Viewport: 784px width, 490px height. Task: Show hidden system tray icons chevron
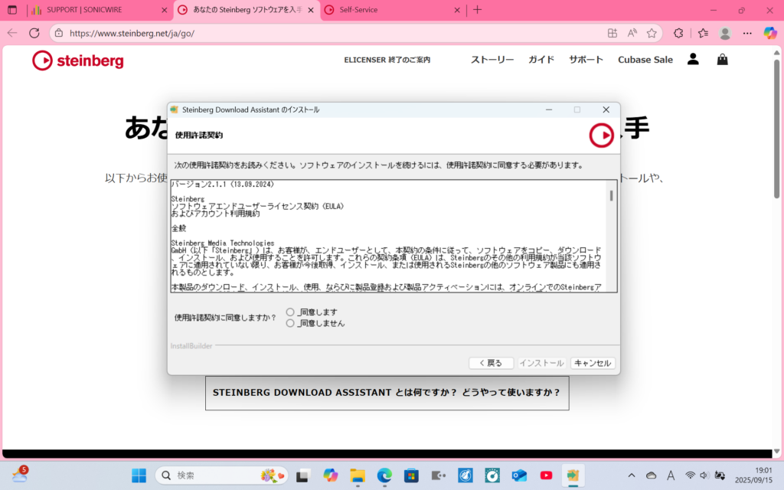click(631, 475)
